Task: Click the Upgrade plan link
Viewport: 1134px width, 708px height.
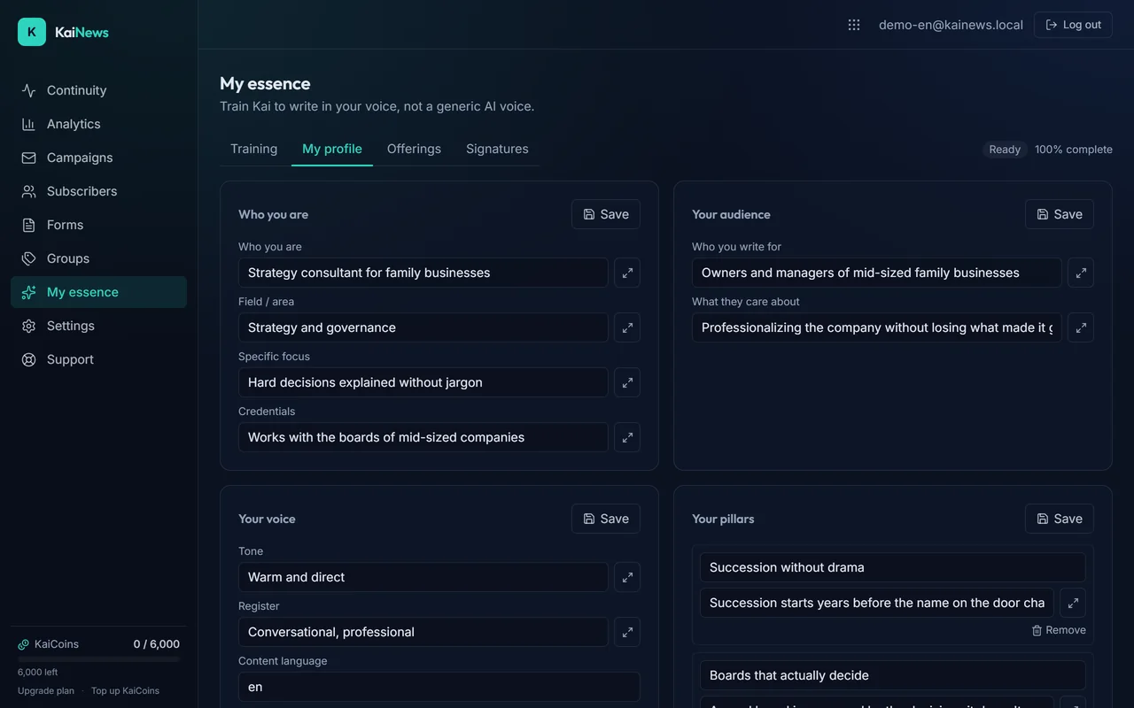Action: (x=46, y=690)
